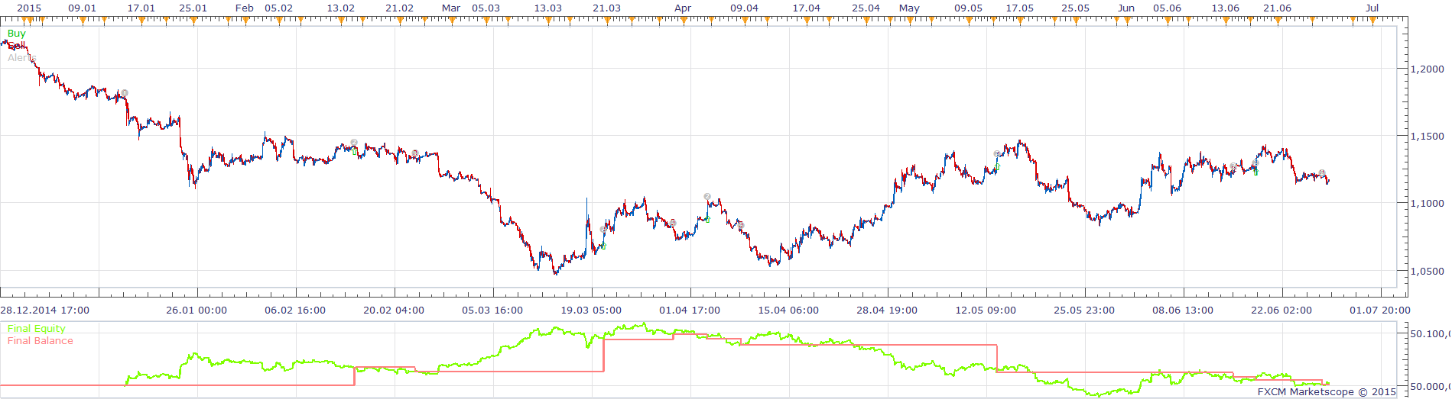Click the 22.06 02:00 time label
Screen dimensions: 1452x399
click(1281, 311)
